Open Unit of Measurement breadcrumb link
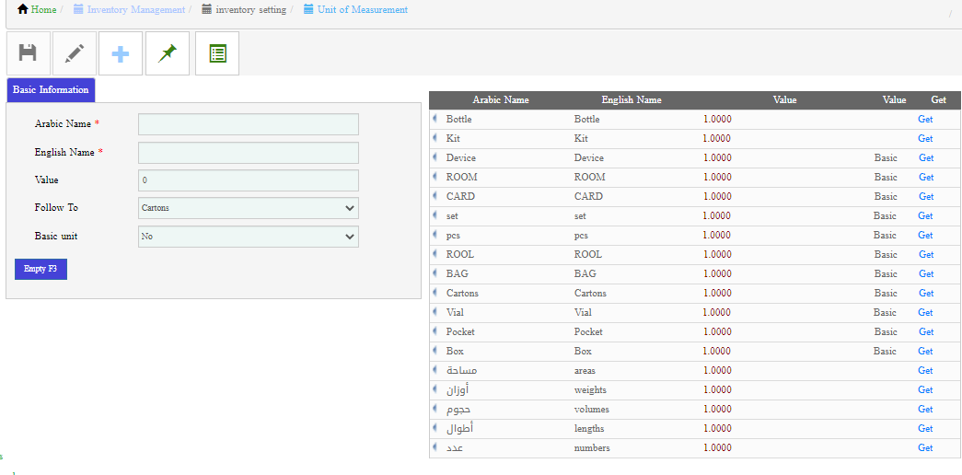Viewport: 962px width, 475px height. coord(362,10)
